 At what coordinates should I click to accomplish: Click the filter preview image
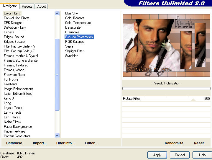click(166, 45)
